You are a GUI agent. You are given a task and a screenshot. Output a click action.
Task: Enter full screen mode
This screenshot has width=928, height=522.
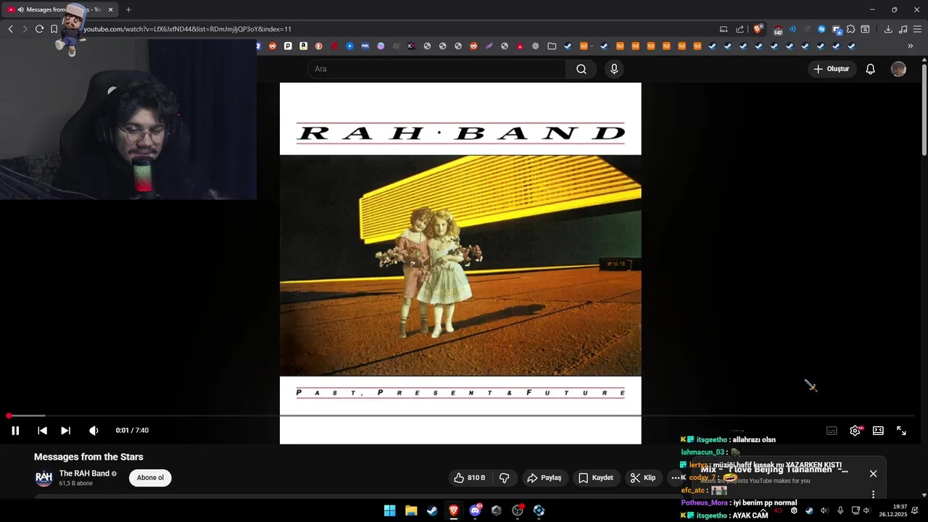[901, 431]
